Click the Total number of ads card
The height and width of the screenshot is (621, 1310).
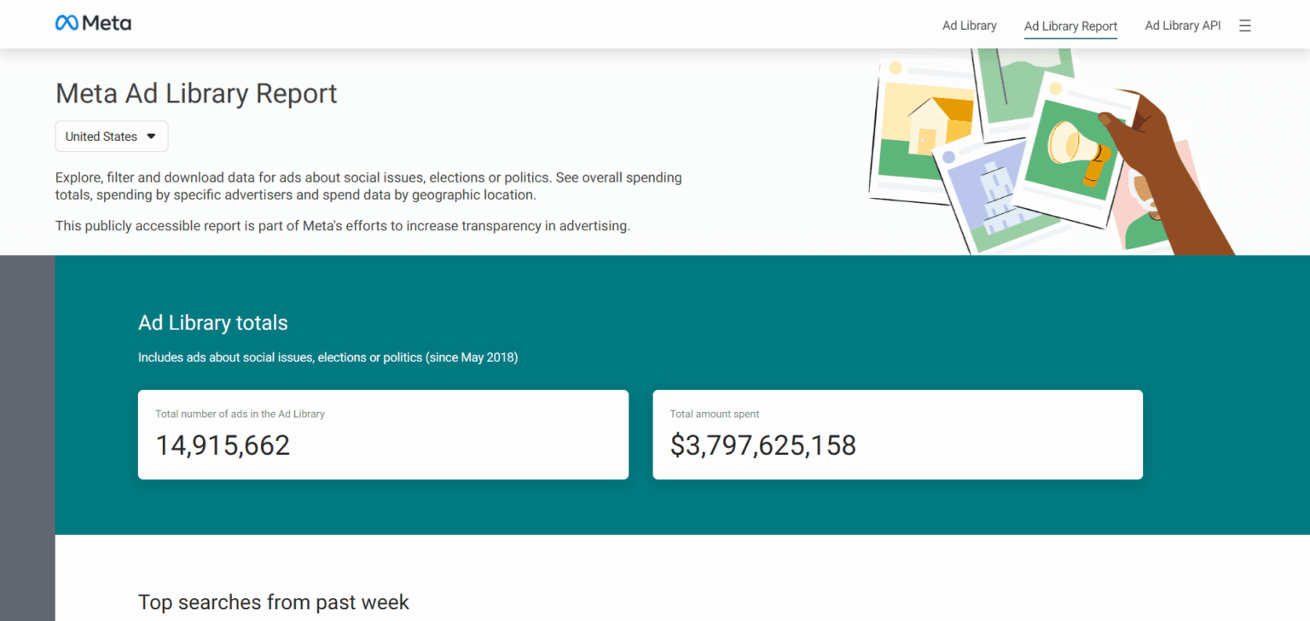point(383,434)
